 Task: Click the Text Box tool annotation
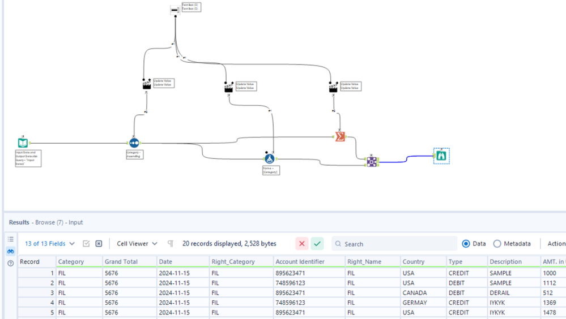(x=191, y=7)
